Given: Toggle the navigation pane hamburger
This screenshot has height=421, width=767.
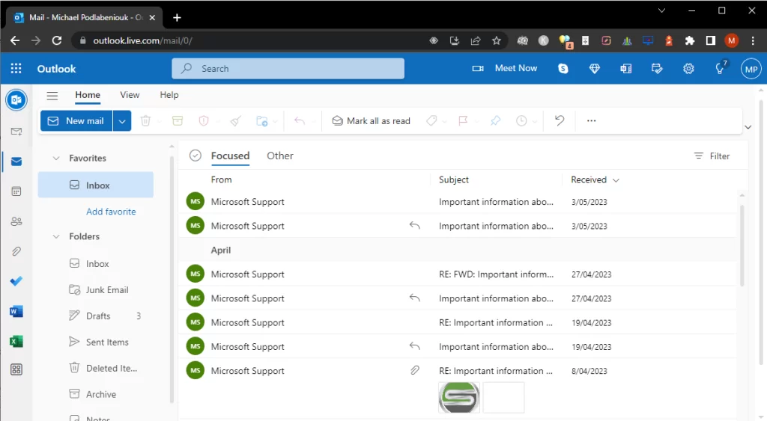Looking at the screenshot, I should click(x=52, y=95).
